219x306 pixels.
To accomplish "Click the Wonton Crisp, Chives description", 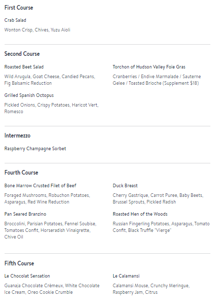I will (37, 30).
